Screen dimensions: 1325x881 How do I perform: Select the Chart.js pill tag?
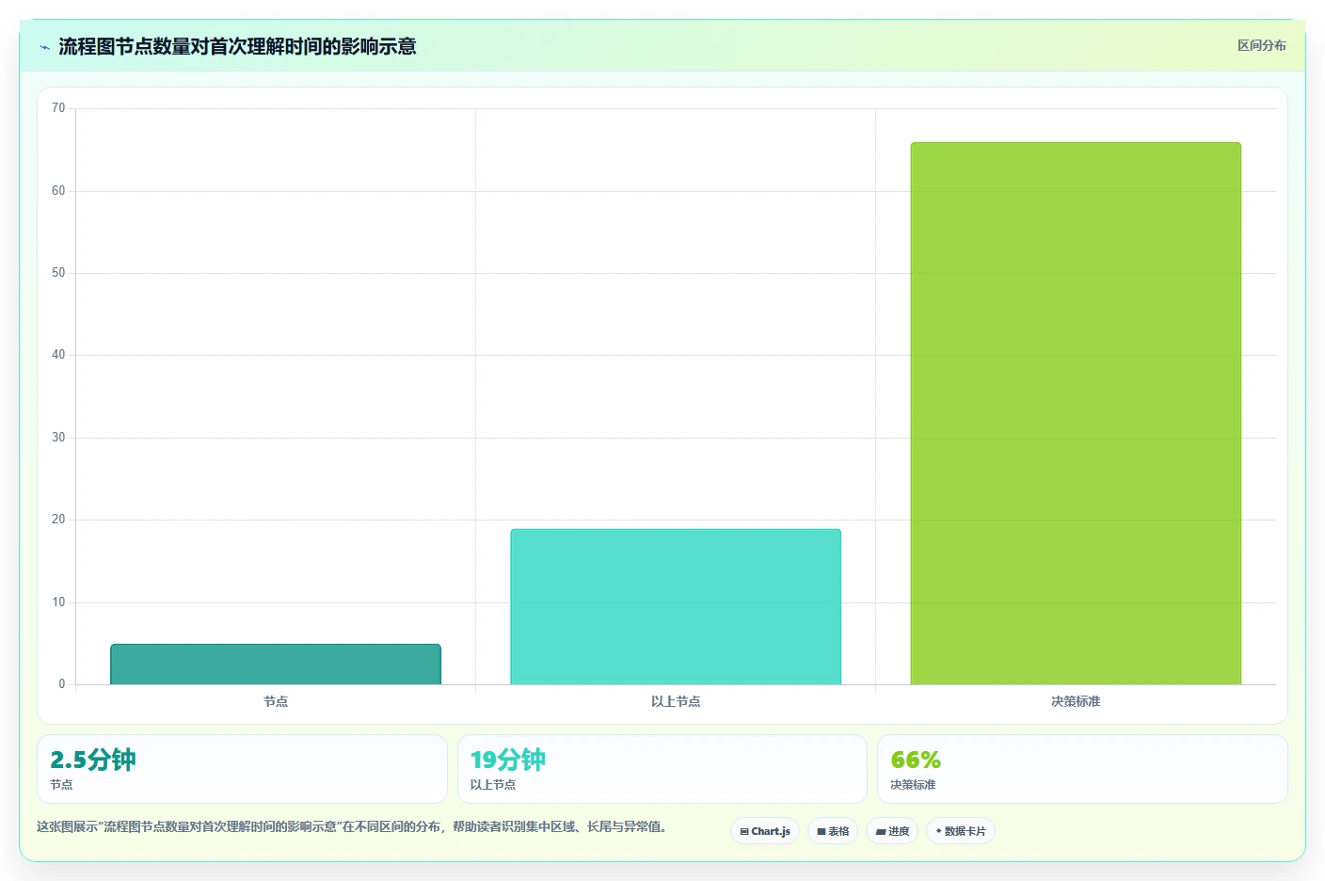tap(765, 831)
